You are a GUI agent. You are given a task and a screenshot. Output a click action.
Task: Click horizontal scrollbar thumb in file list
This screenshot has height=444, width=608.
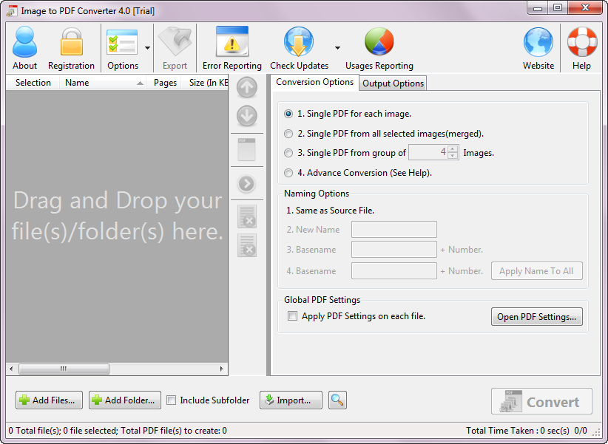[64, 369]
